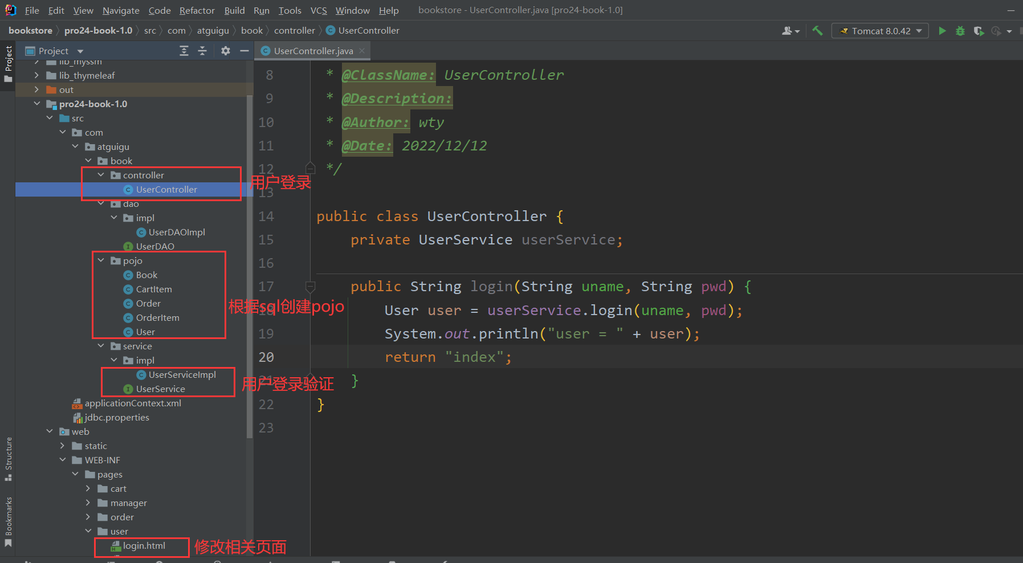This screenshot has height=563, width=1023.
Task: Expand the static folder chevron
Action: point(63,446)
